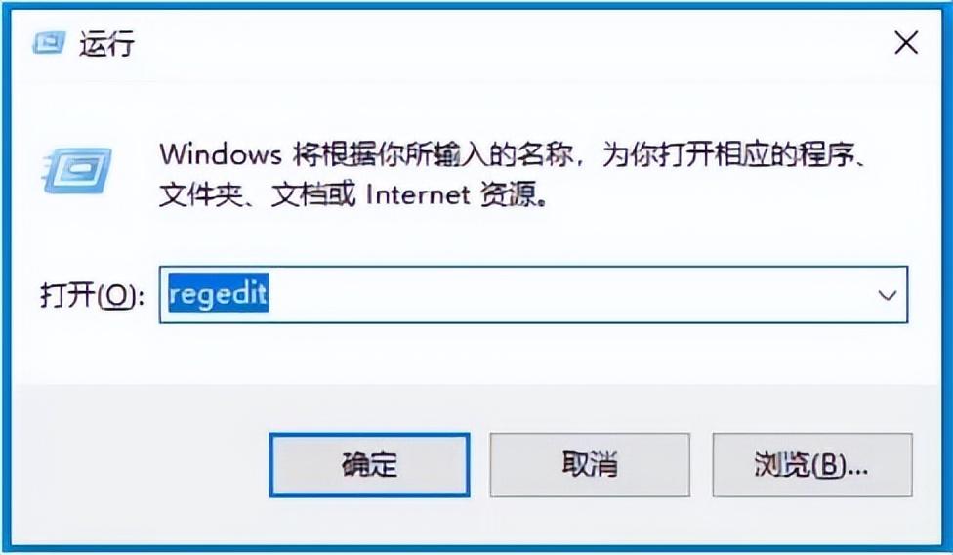Image resolution: width=953 pixels, height=555 pixels.
Task: Click the highlighted regedit text
Action: 218,294
